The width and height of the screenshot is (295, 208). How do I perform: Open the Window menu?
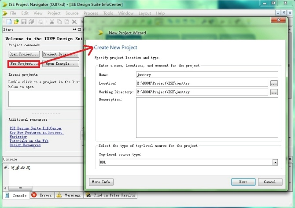coord(125,13)
